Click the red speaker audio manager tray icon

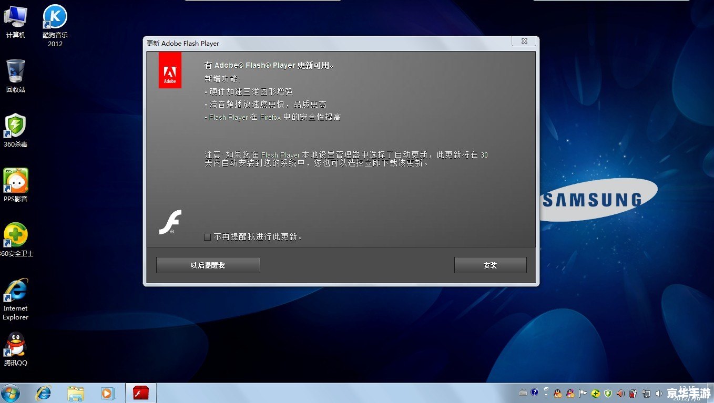(621, 394)
